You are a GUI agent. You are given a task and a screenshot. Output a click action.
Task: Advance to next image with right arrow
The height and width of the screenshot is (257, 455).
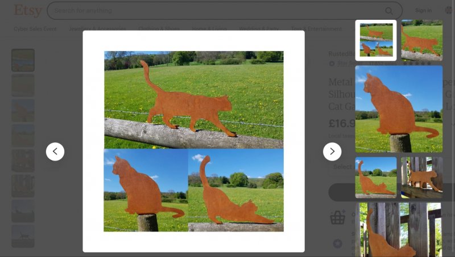coord(332,151)
